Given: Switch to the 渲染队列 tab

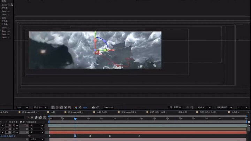Looking at the screenshot, I should pyautogui.click(x=183, y=112).
